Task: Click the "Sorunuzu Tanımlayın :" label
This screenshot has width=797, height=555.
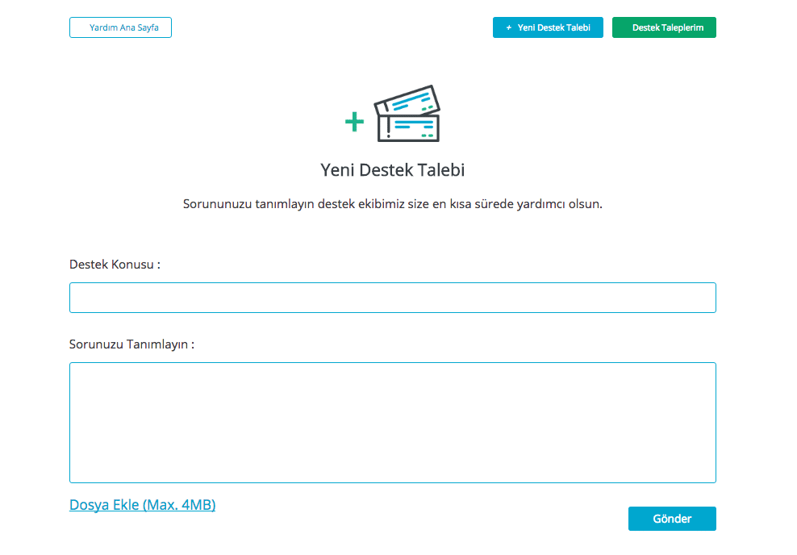Action: pyautogui.click(x=131, y=344)
